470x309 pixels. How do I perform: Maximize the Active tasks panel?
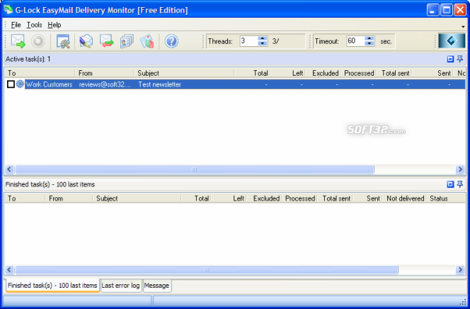pos(450,59)
